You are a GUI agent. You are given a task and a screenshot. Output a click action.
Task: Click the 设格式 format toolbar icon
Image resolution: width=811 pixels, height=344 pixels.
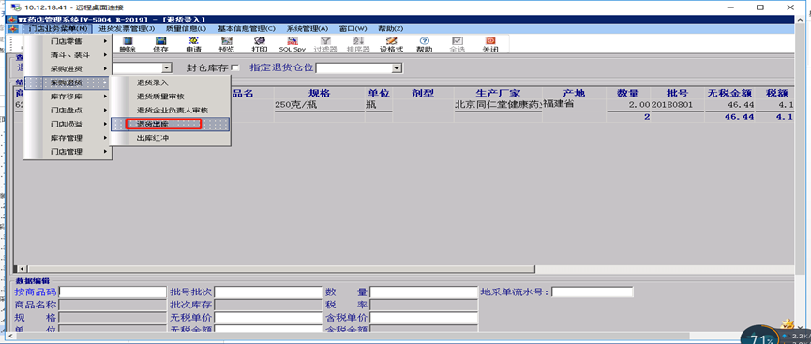tap(392, 44)
